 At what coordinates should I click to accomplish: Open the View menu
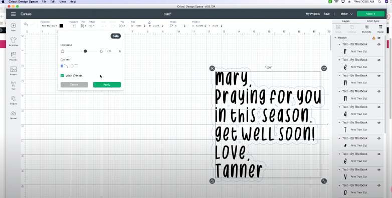tap(63, 1)
